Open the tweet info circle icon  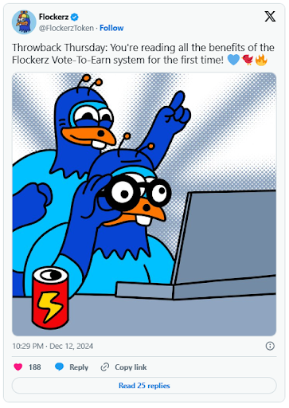[270, 346]
